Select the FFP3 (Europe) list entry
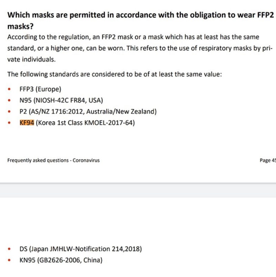This screenshot has width=276, height=277. point(40,89)
